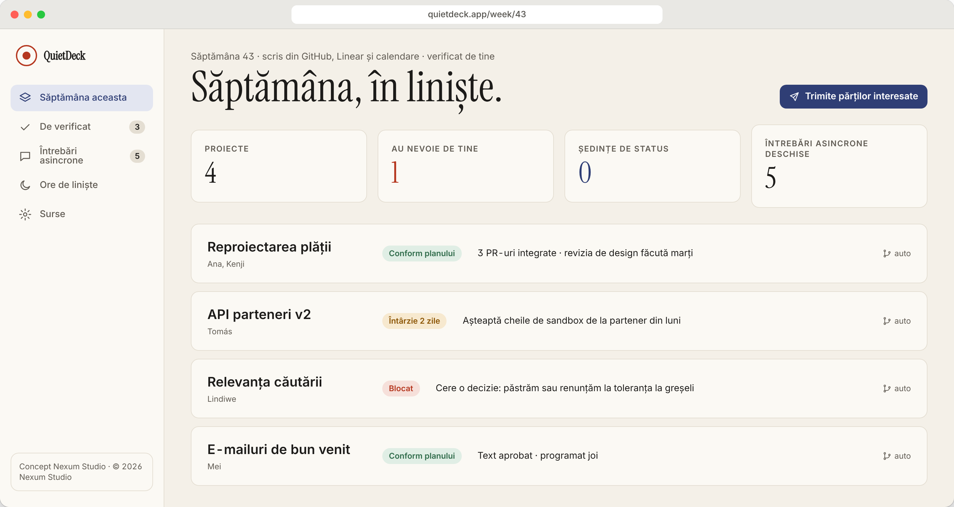Click the note 3 PR-uri integrate
This screenshot has width=954, height=507.
coord(585,253)
